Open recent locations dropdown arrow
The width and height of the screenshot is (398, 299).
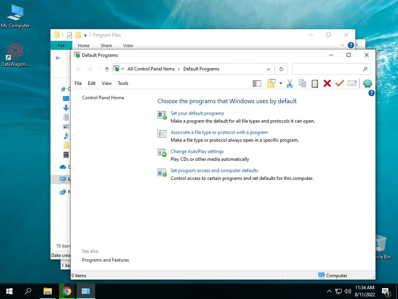(x=99, y=69)
